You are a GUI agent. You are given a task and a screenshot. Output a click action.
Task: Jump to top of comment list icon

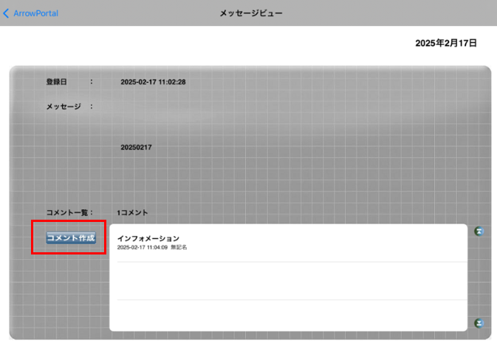tap(479, 232)
